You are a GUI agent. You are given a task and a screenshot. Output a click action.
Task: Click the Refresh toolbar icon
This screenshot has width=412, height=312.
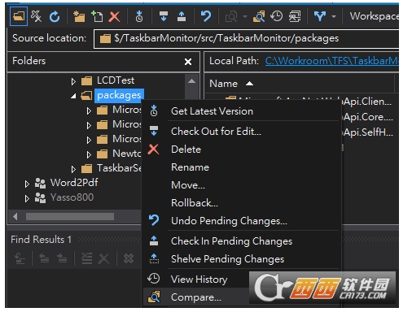point(55,17)
